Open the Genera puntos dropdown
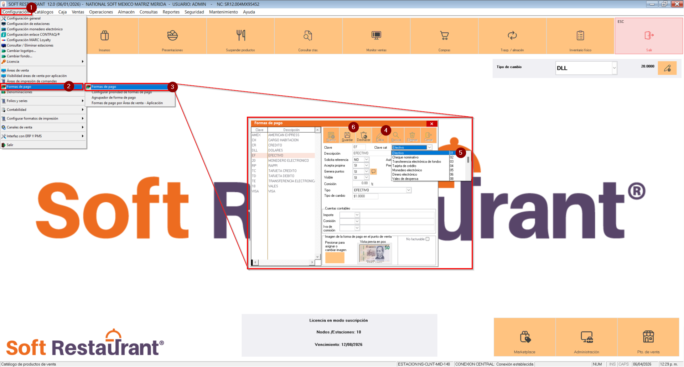This screenshot has width=684, height=367. [x=367, y=171]
